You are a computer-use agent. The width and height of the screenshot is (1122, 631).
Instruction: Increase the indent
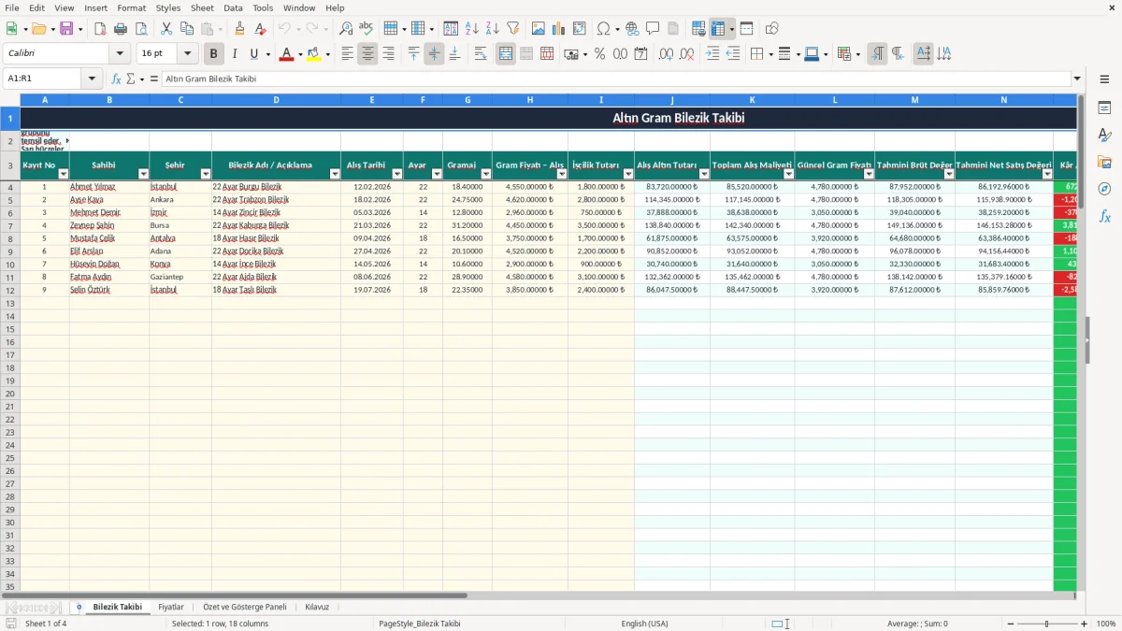click(x=712, y=54)
